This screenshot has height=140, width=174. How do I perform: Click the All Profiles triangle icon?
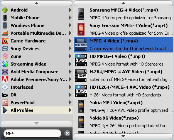click(5, 110)
